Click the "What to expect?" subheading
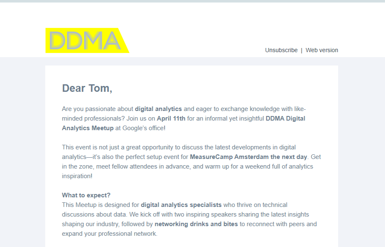This screenshot has height=247, width=385. pos(86,195)
